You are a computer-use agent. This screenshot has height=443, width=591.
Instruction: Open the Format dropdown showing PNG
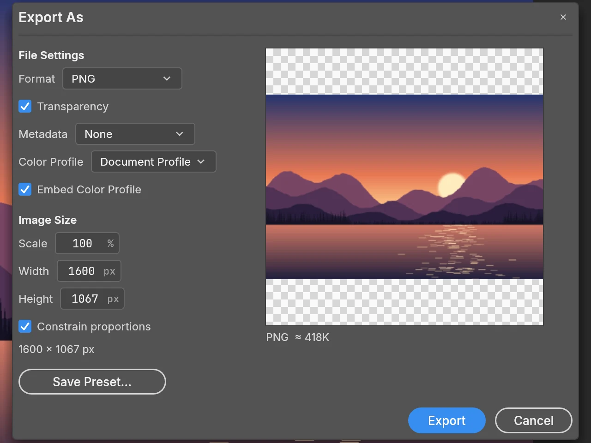pos(122,79)
